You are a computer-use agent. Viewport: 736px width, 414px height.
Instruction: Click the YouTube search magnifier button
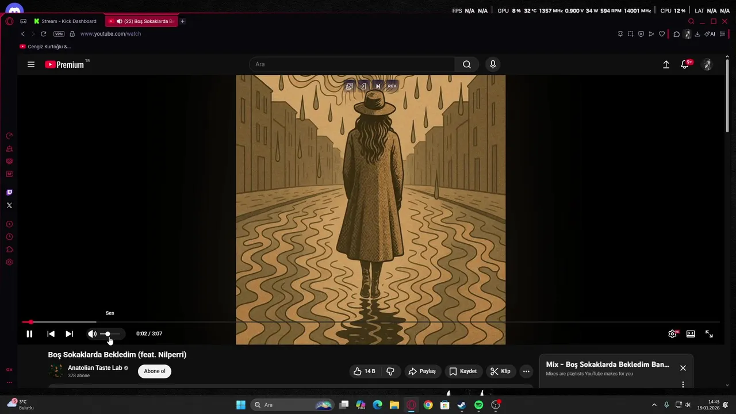coord(467,64)
